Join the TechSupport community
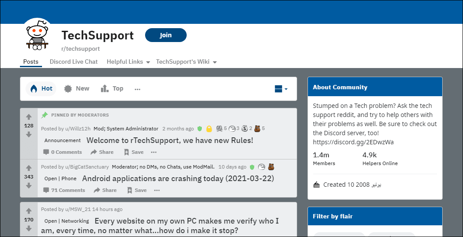 click(x=165, y=35)
